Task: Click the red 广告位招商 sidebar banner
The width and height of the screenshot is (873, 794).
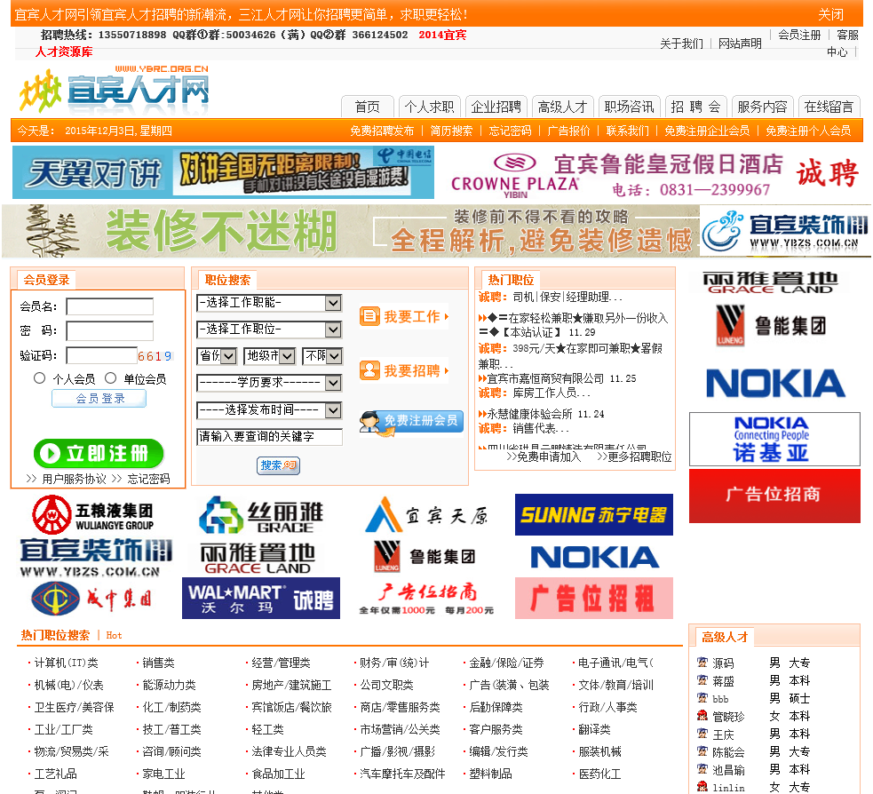Action: coord(774,496)
